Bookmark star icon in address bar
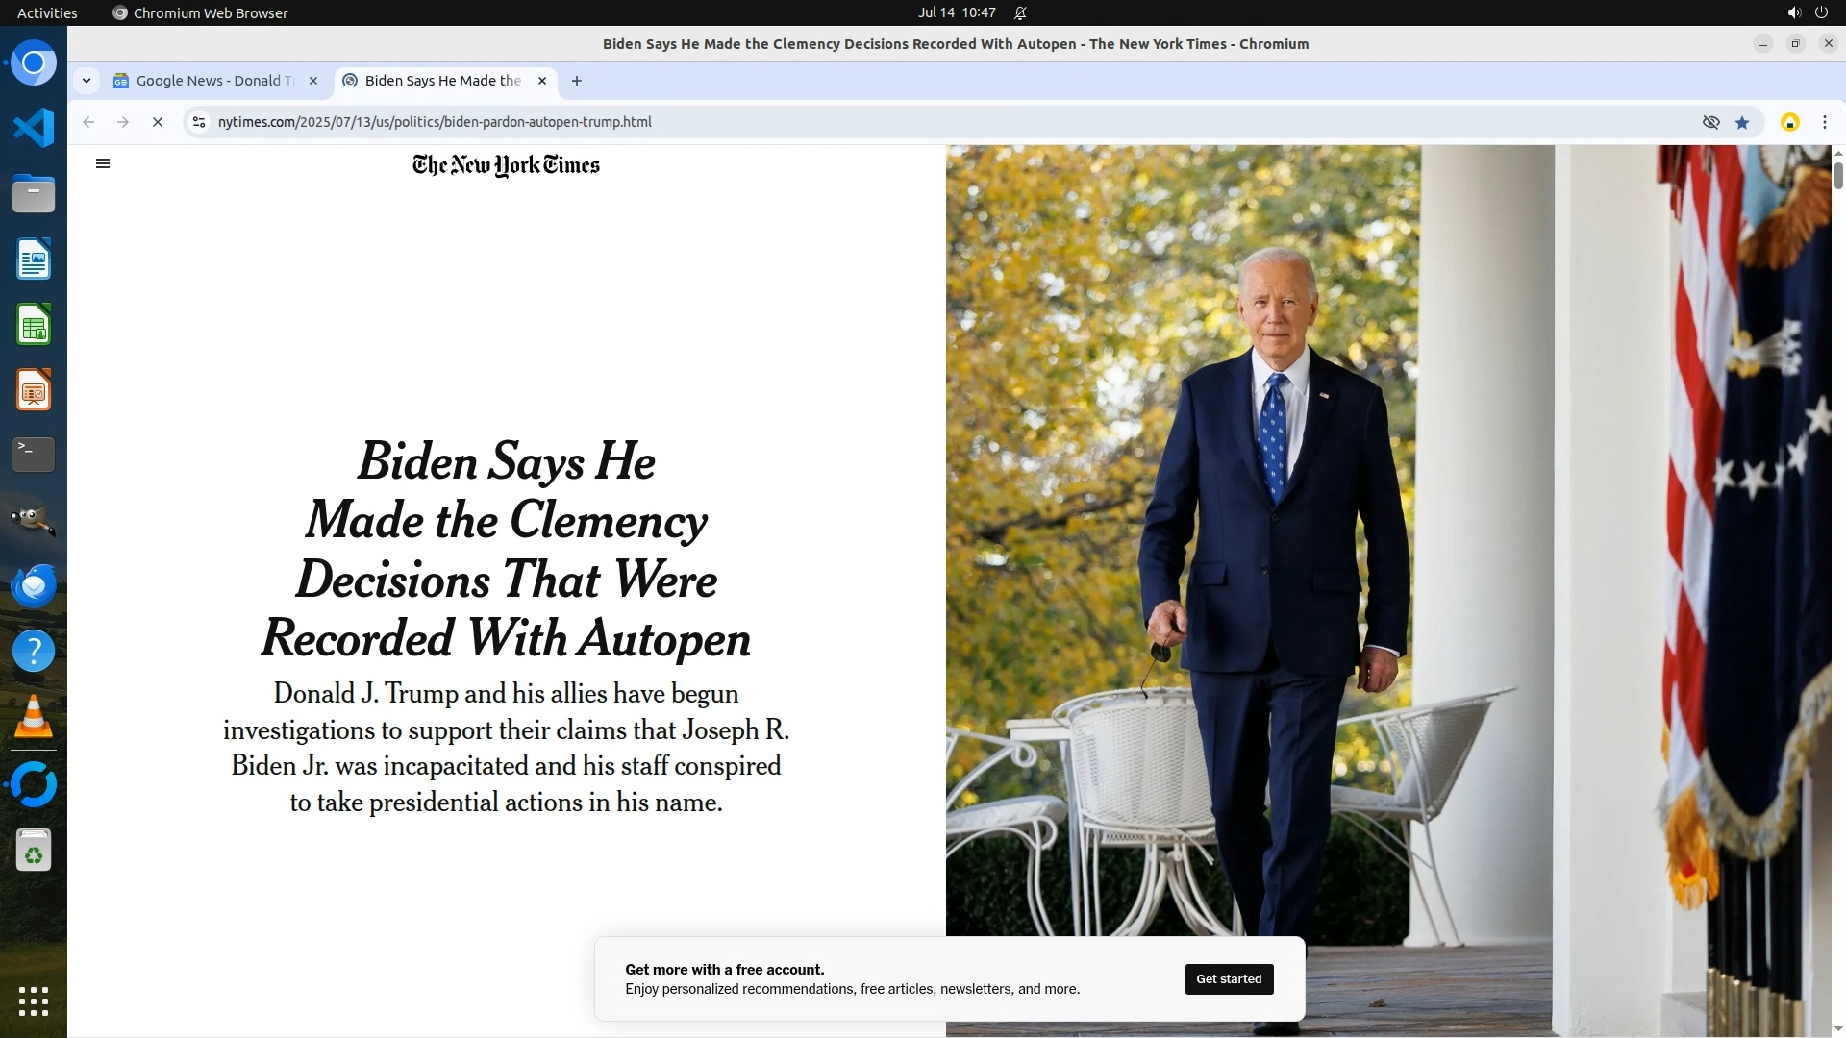This screenshot has width=1846, height=1038. [x=1742, y=122]
